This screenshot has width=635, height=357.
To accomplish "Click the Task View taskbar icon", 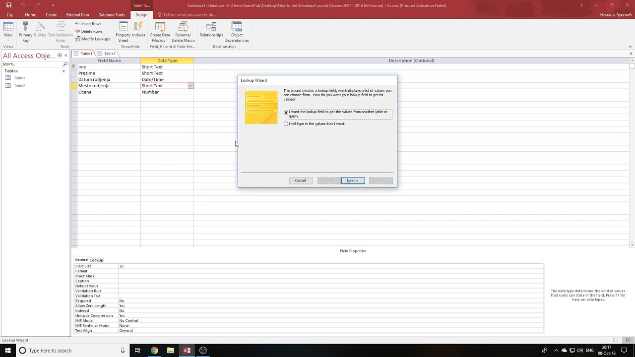I will pos(137,351).
